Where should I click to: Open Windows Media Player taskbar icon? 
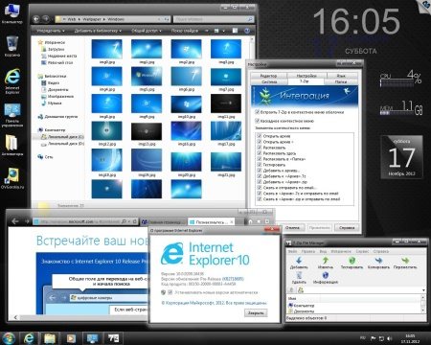(71, 338)
